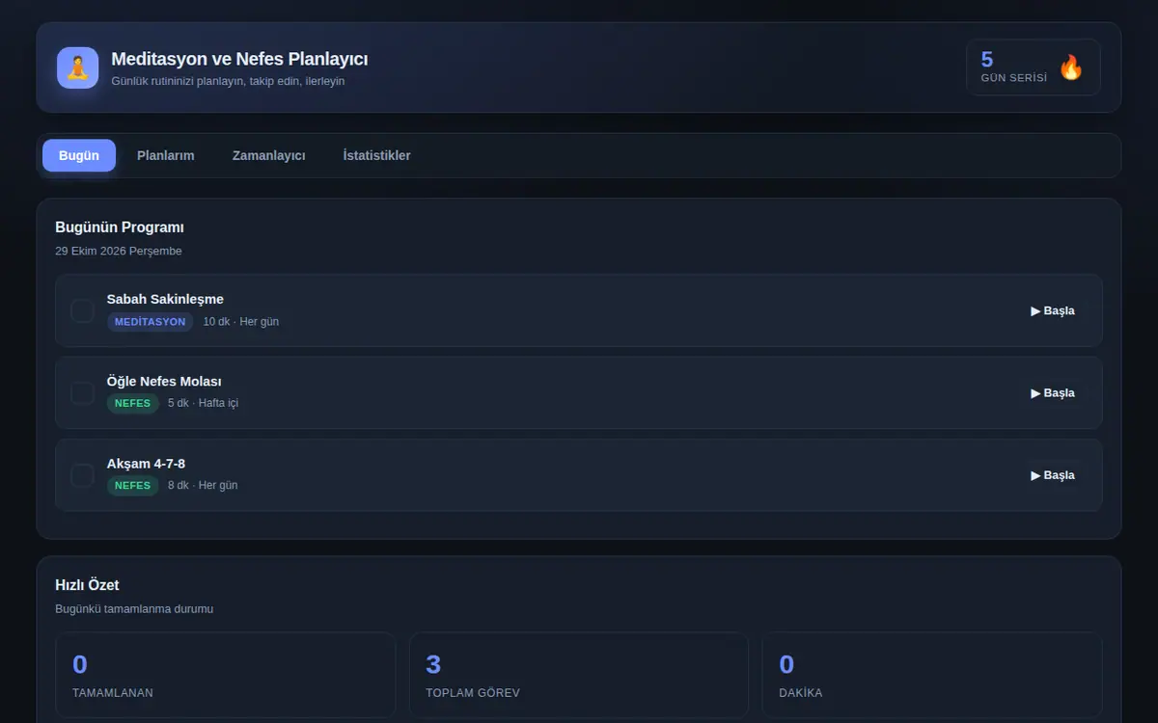Viewport: 1158px width, 723px height.
Task: Click the Nefes tag on Öğle Nefes Molası
Action: coord(133,403)
